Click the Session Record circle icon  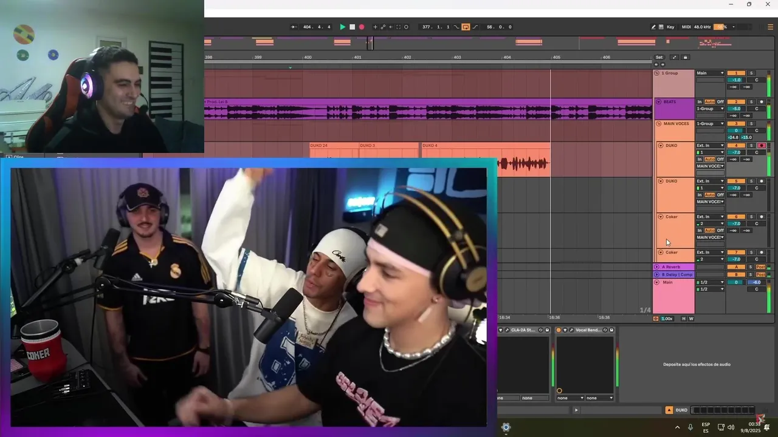coord(406,27)
